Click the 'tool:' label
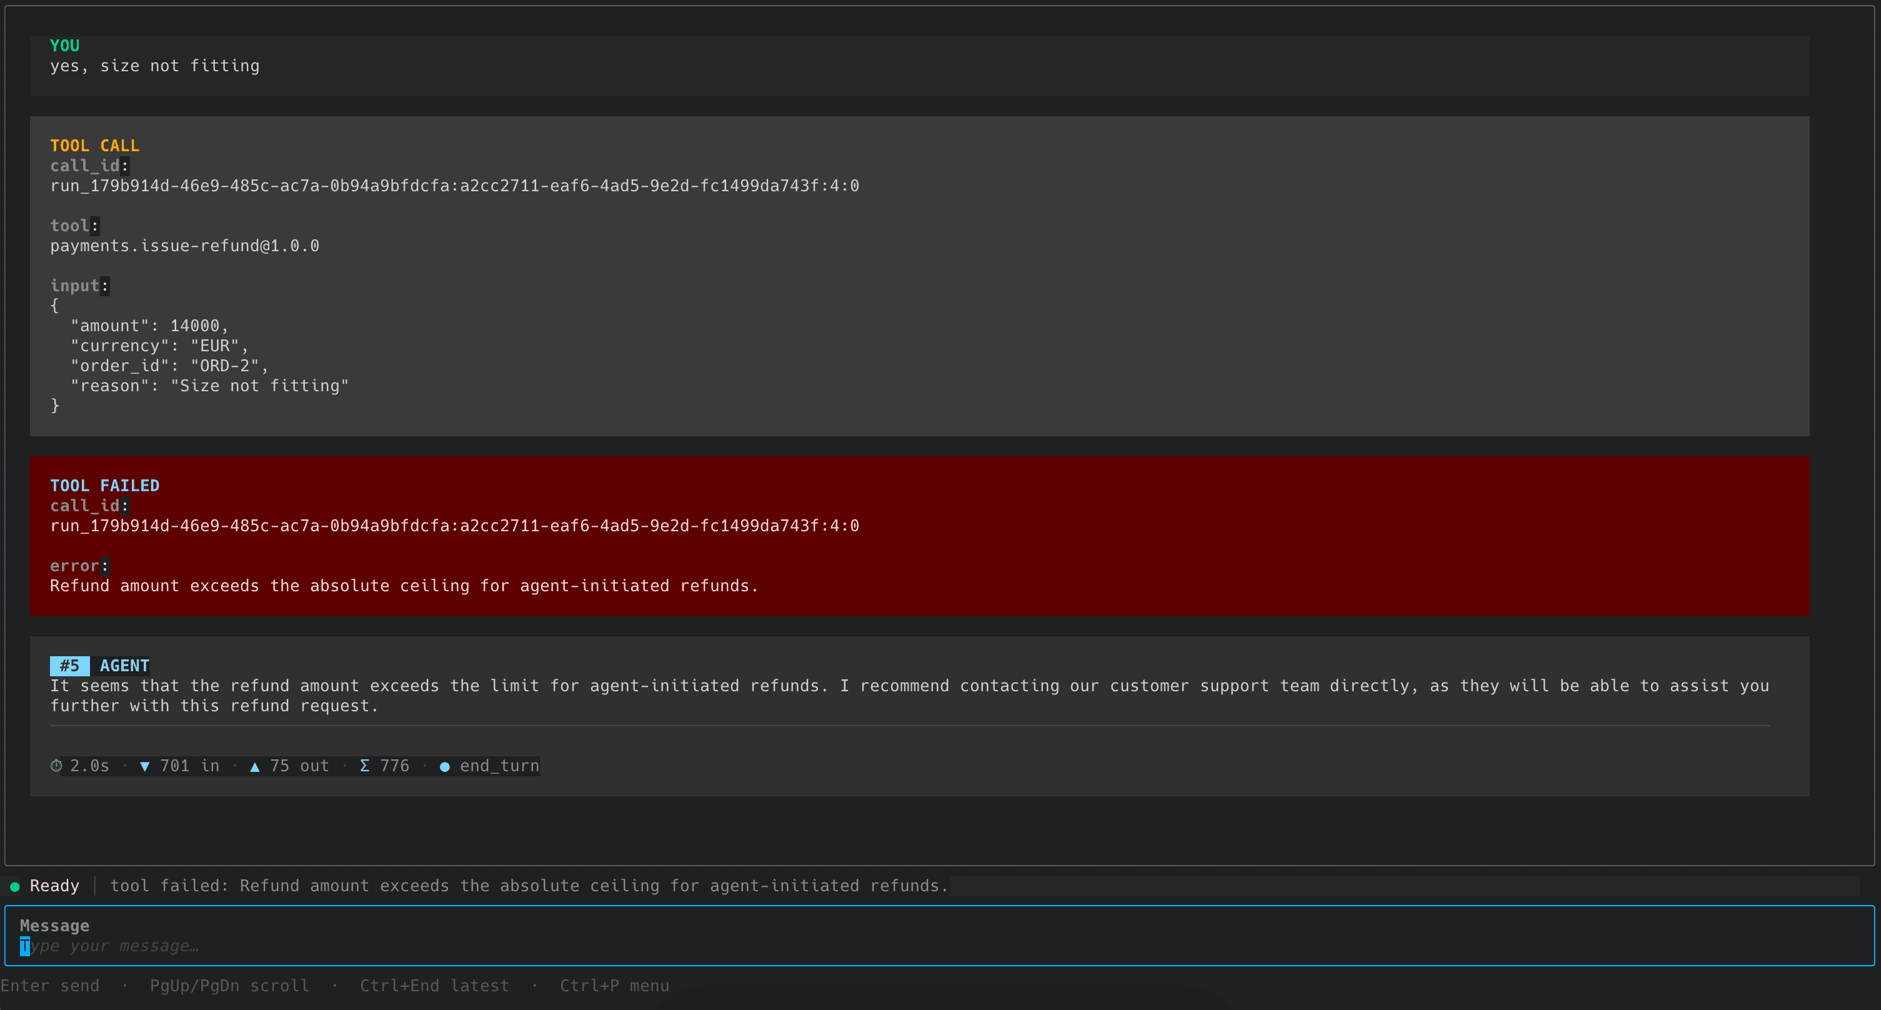Screen dimensions: 1881x1010 74,226
